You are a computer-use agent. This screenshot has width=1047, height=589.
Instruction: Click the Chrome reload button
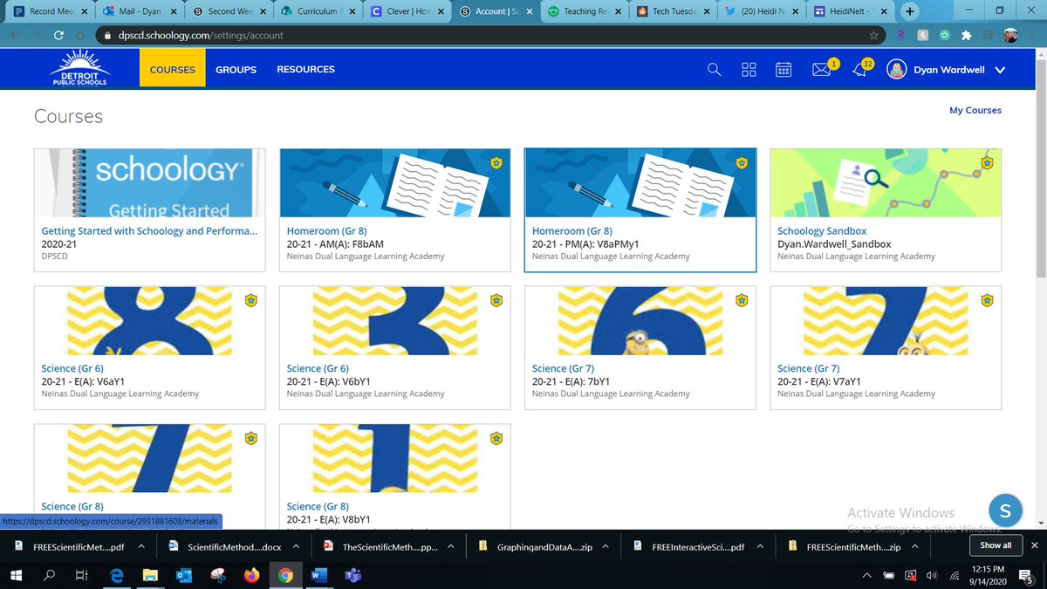58,36
